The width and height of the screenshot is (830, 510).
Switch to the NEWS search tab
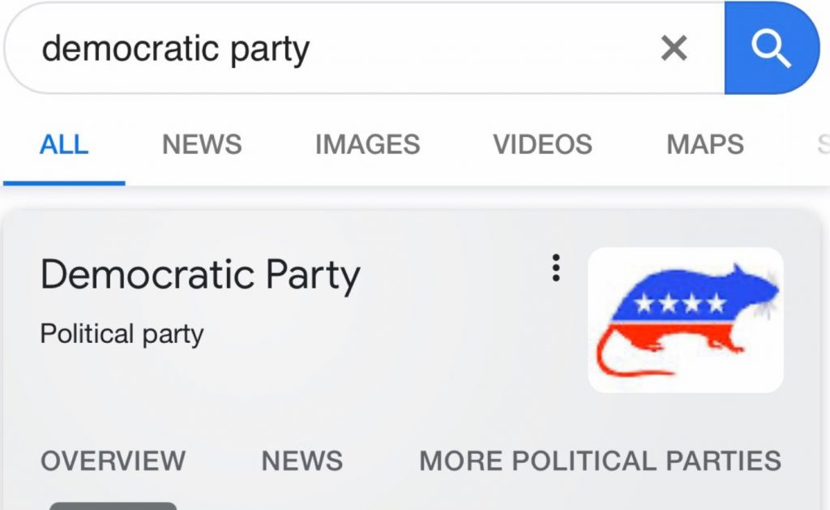[x=202, y=144]
